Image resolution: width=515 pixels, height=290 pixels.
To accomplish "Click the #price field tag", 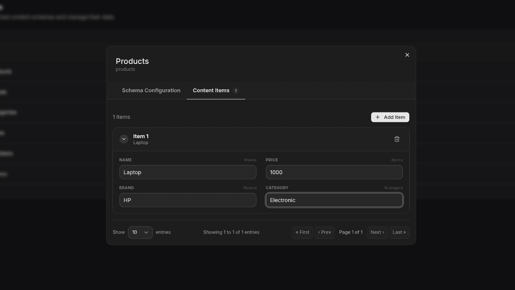I will coord(397,160).
